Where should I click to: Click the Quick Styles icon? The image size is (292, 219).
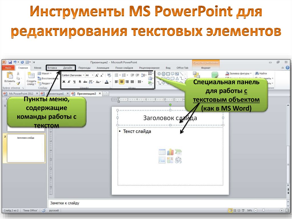coord(215,75)
